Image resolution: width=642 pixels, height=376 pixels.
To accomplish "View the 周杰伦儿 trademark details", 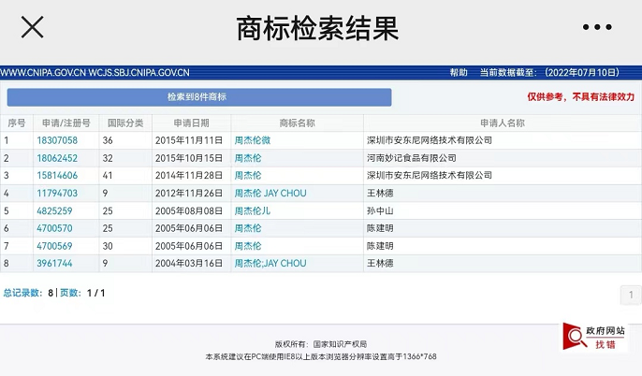I will pyautogui.click(x=253, y=210).
